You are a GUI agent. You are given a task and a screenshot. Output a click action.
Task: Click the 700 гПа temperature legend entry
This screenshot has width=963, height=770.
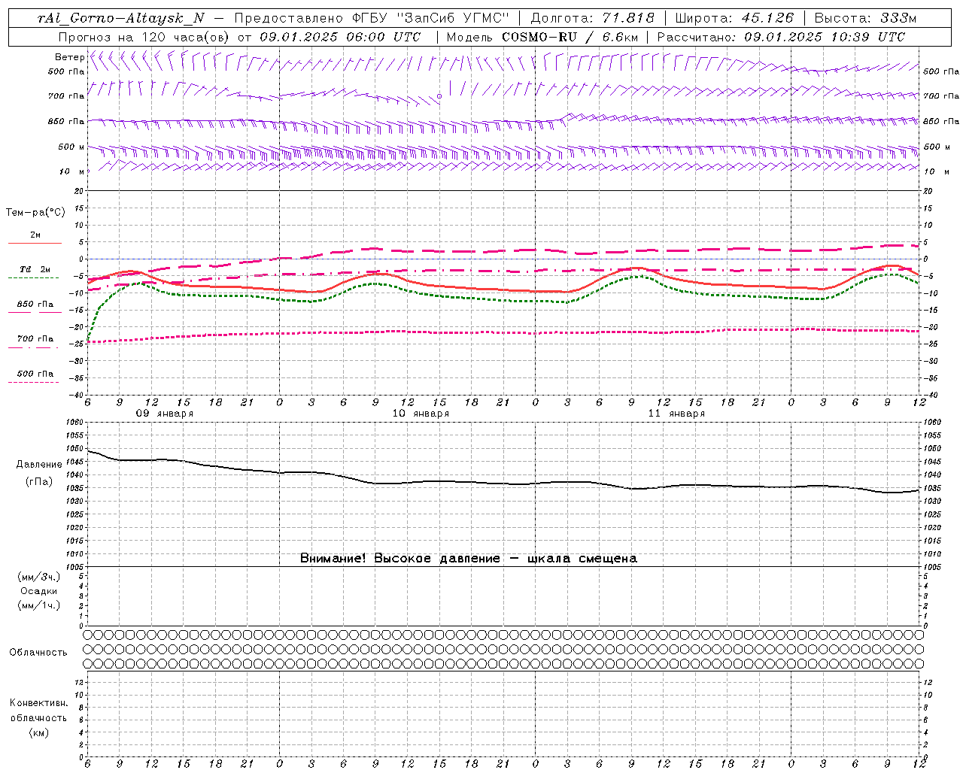click(35, 338)
